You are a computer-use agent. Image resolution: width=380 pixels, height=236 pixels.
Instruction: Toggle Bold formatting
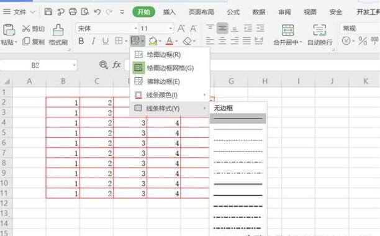pyautogui.click(x=81, y=41)
